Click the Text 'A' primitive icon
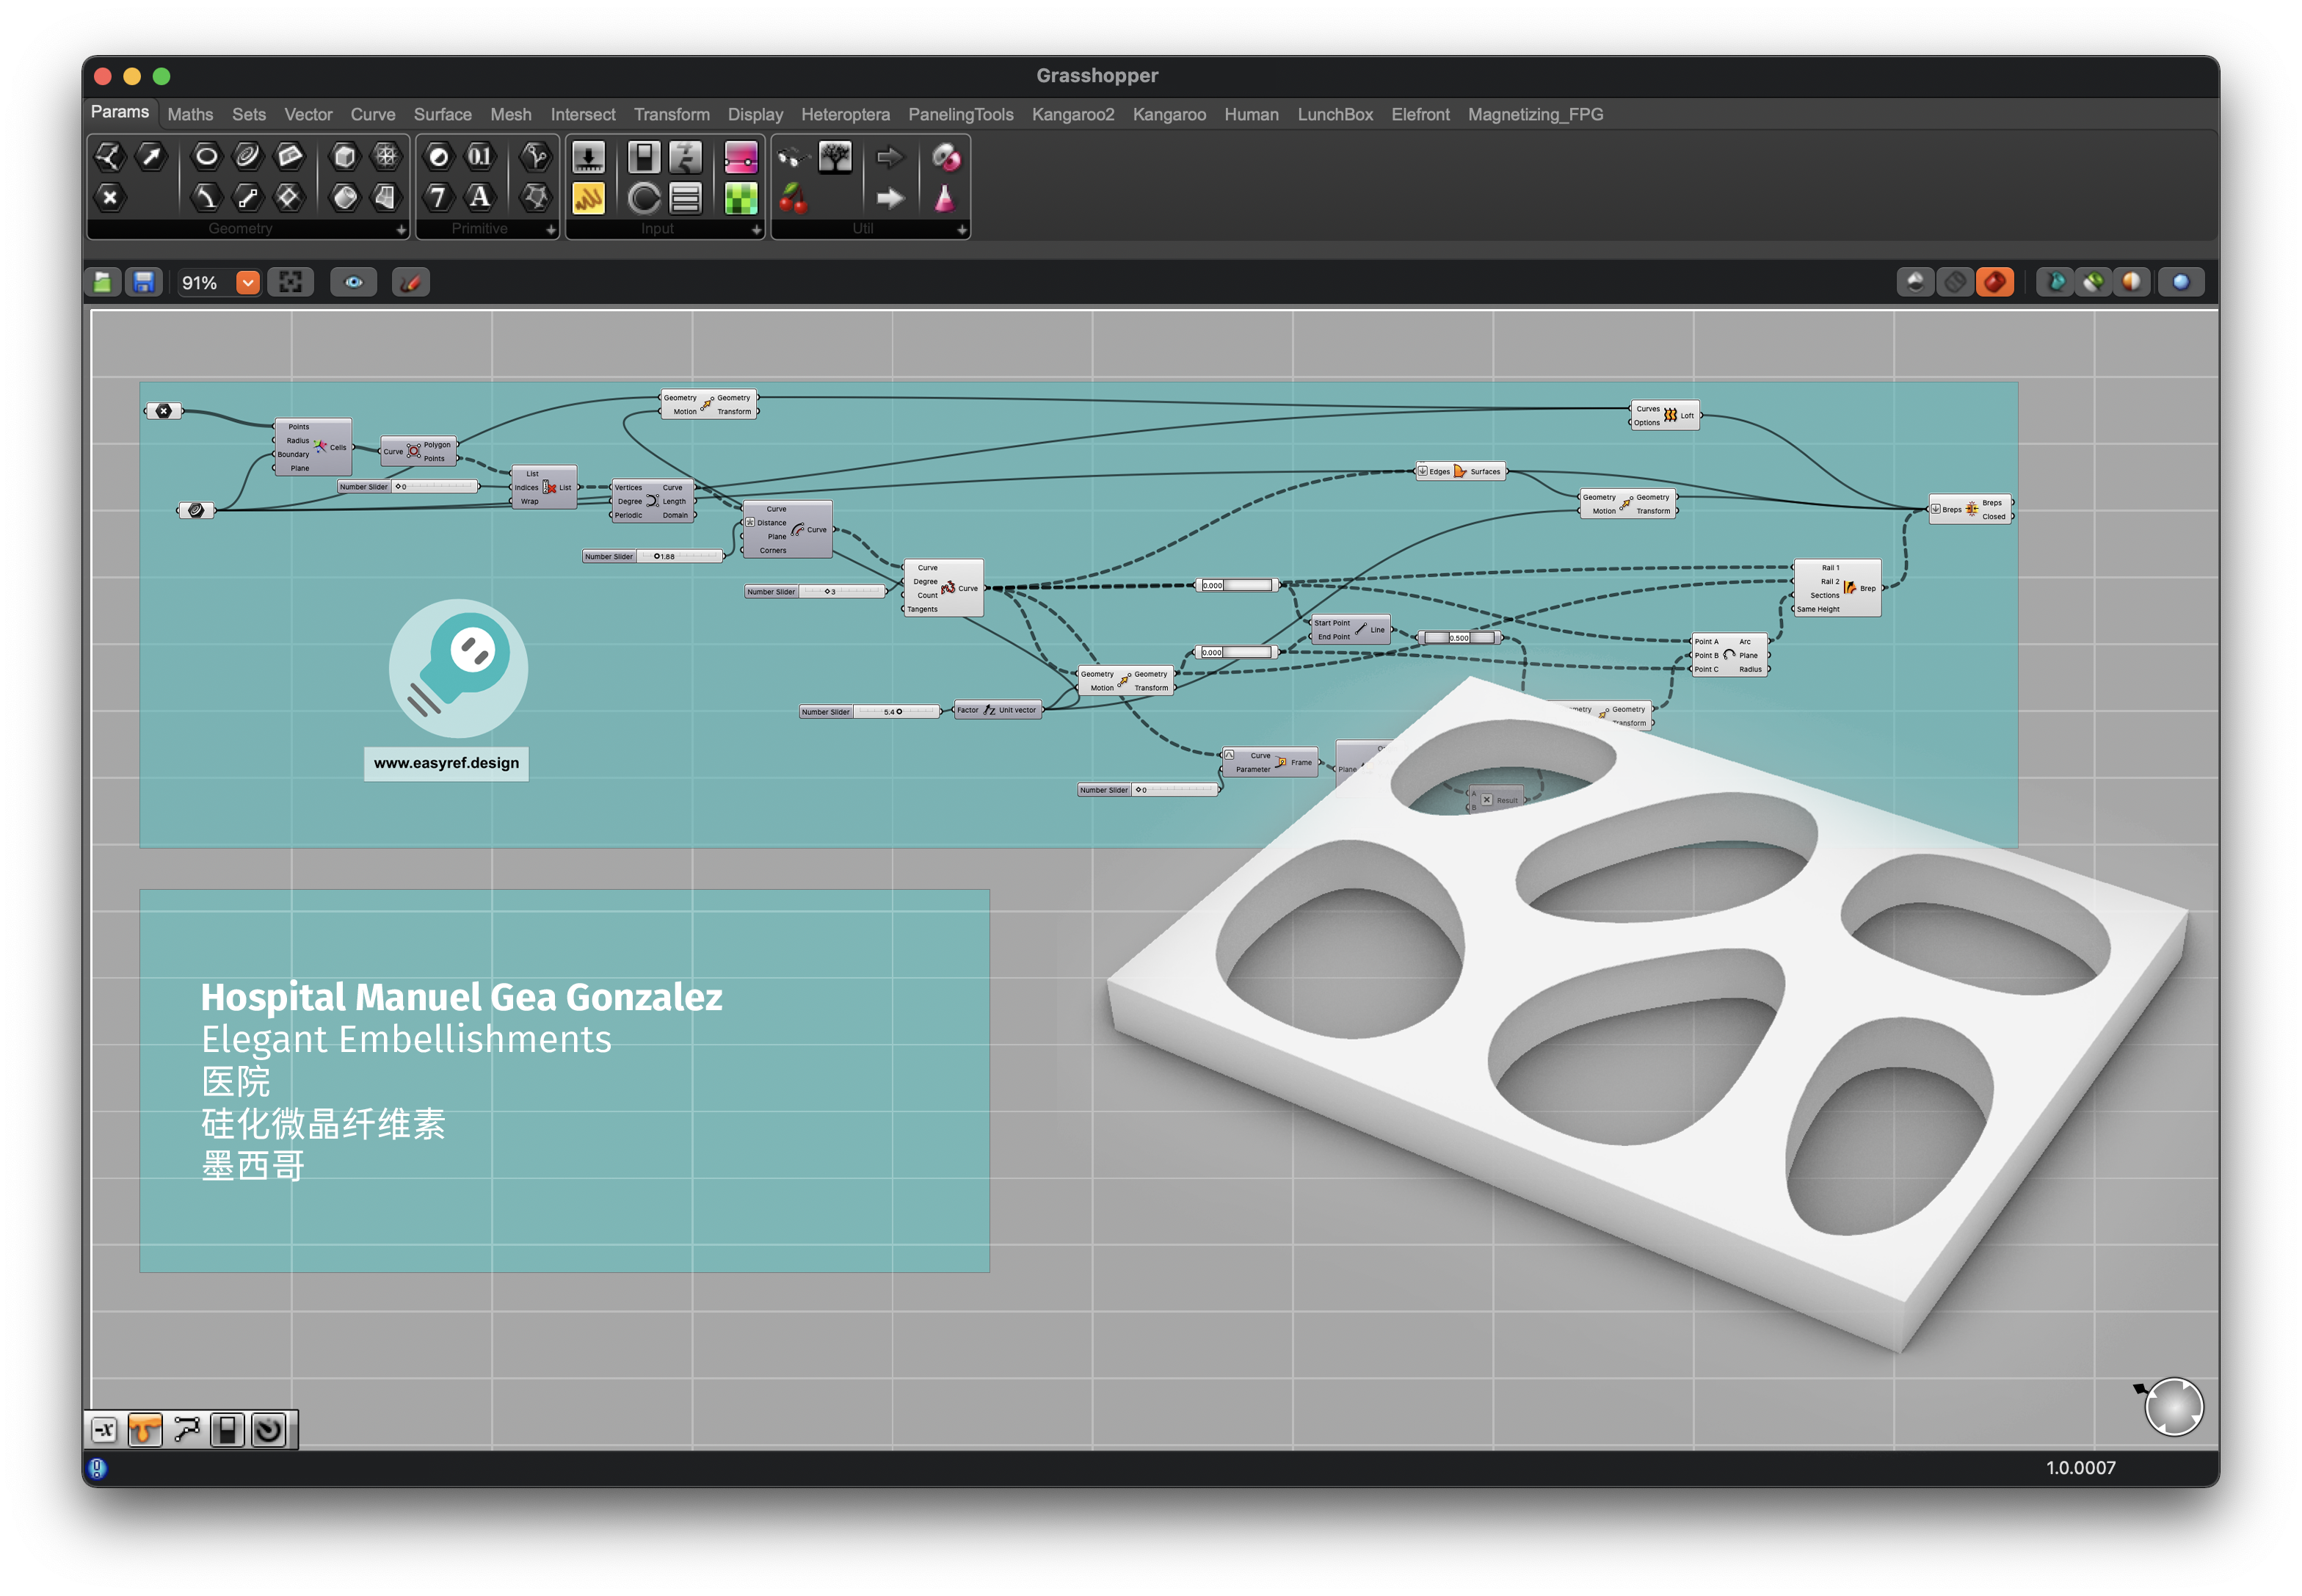 coord(480,197)
